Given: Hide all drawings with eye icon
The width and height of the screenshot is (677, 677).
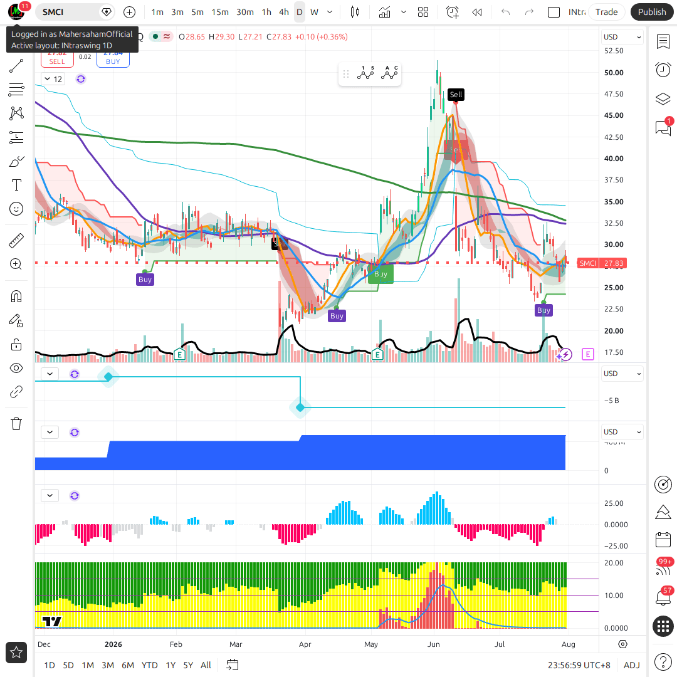Looking at the screenshot, I should (x=16, y=369).
